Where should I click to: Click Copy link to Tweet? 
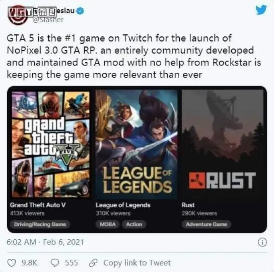click(137, 263)
